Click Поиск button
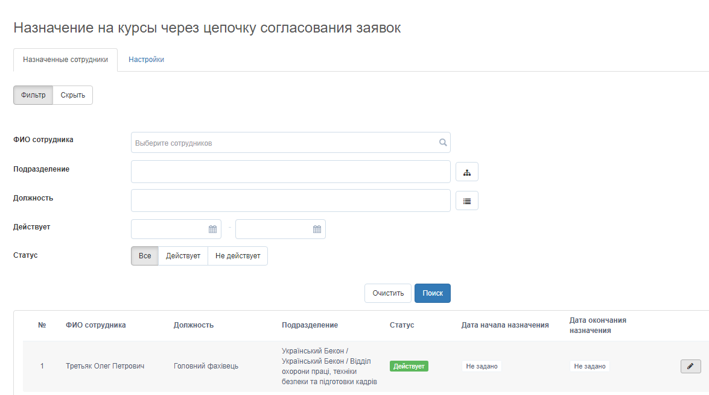 pyautogui.click(x=432, y=293)
